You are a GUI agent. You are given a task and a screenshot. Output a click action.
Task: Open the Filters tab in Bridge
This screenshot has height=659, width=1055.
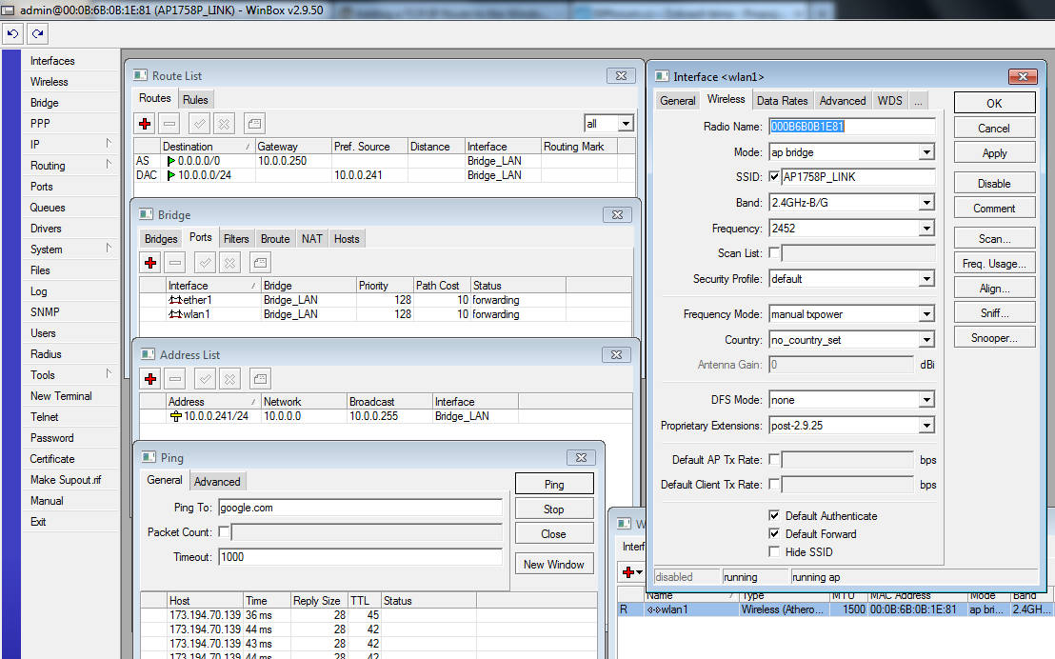point(236,239)
